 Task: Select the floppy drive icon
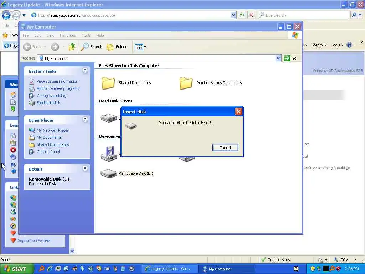[108, 154]
